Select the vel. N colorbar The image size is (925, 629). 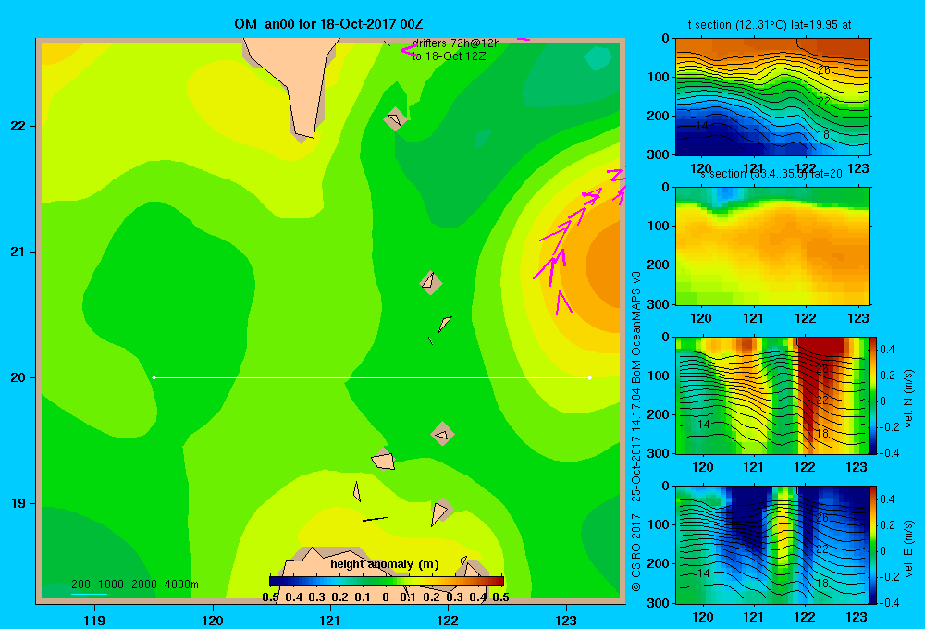point(873,395)
